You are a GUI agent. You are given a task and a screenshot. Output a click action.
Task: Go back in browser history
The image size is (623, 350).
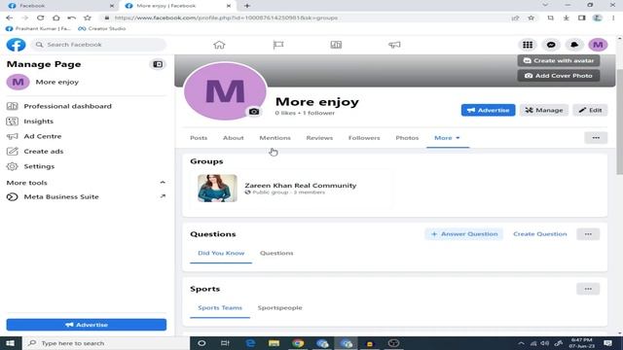click(x=10, y=17)
